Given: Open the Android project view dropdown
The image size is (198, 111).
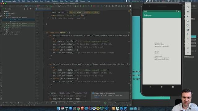Looking at the screenshot, I should (8, 9).
